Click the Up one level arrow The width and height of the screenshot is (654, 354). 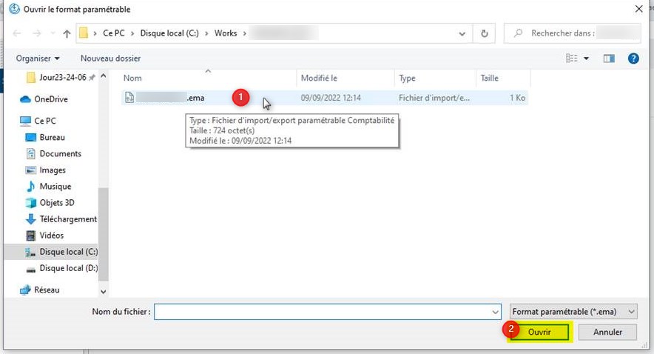[67, 33]
